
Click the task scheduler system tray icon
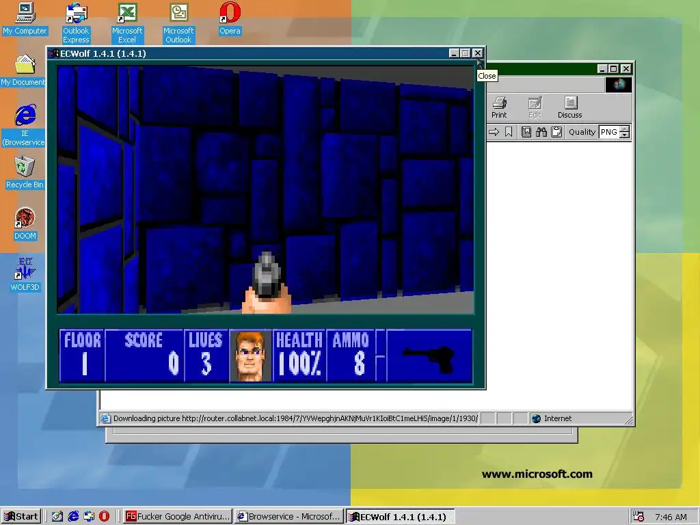point(638,517)
